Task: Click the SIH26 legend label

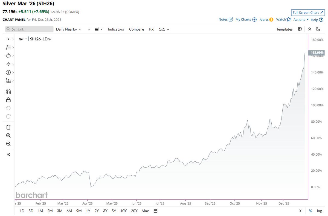Action: click(35, 39)
